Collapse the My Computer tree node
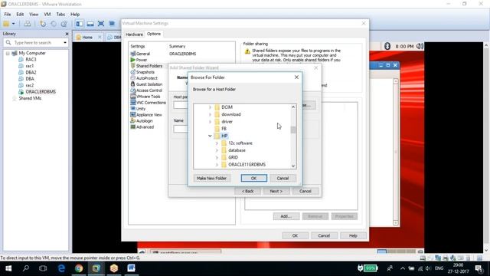This screenshot has width=490, height=276. point(8,53)
